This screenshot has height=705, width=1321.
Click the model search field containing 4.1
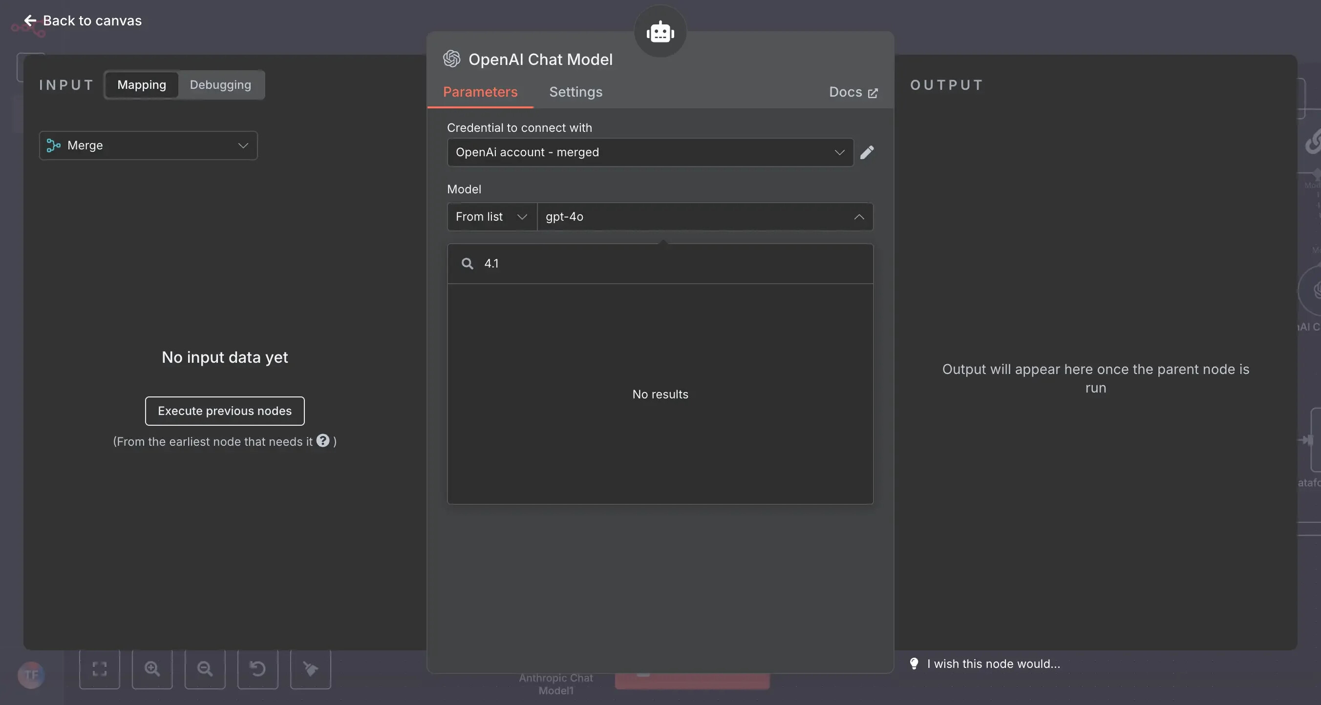[x=660, y=263]
